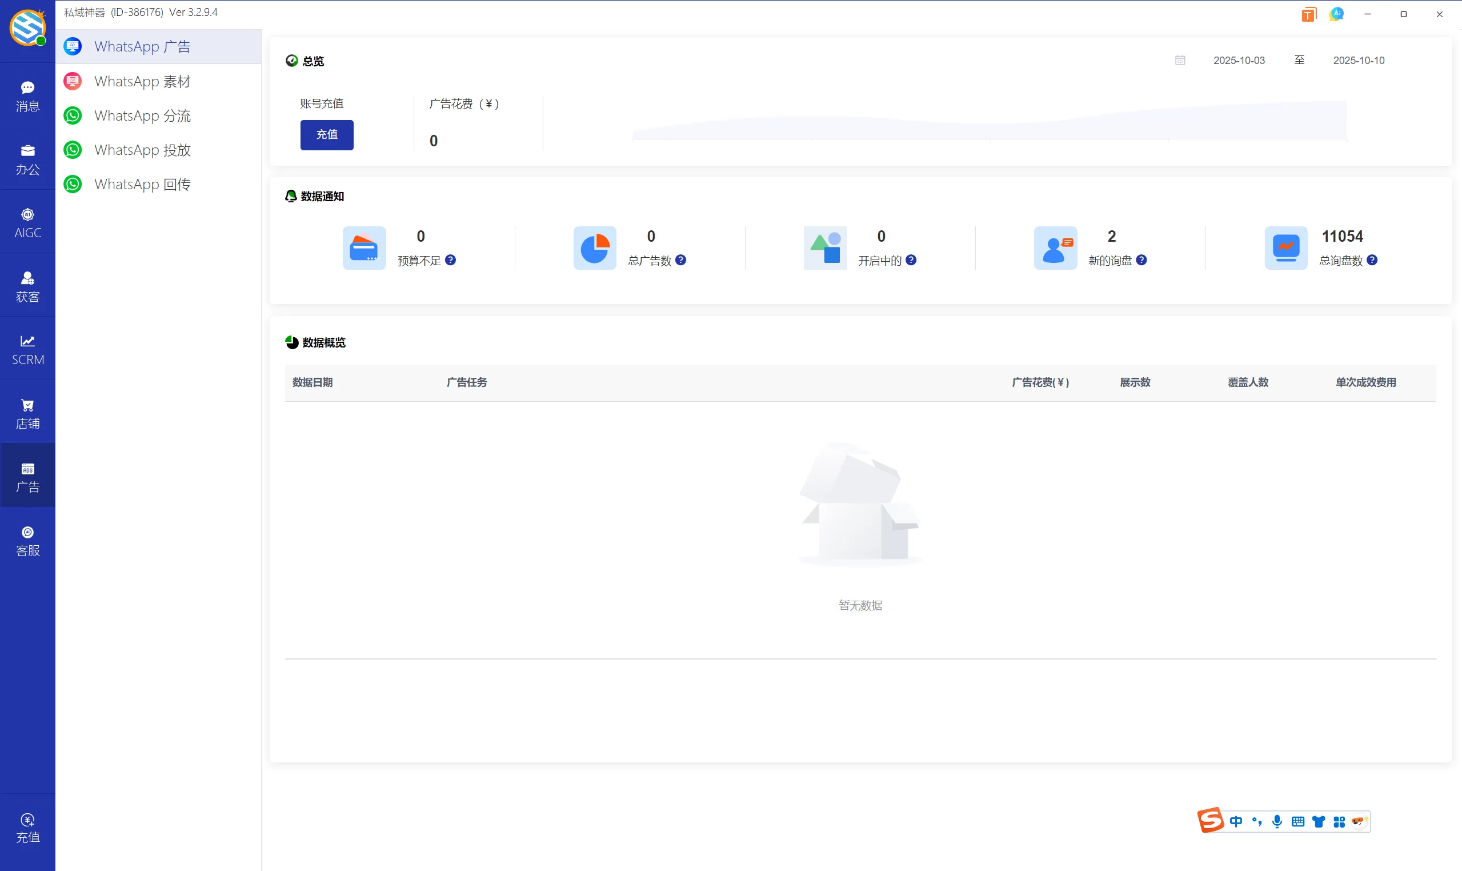Click the blue 充值 button
This screenshot has height=871, width=1462.
(327, 134)
